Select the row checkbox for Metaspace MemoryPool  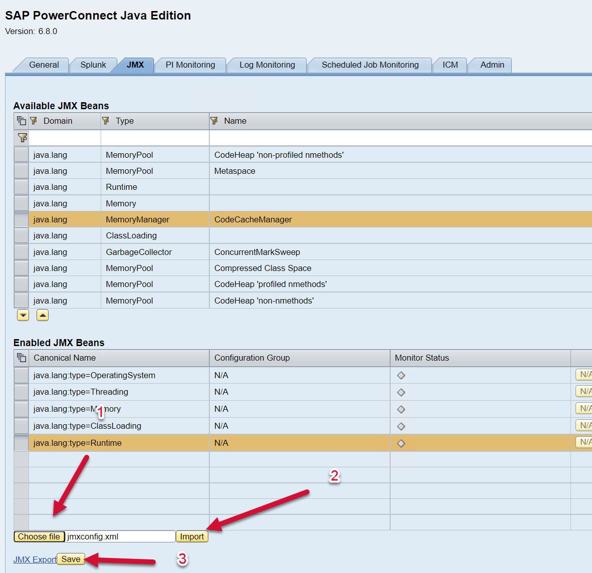pyautogui.click(x=21, y=171)
